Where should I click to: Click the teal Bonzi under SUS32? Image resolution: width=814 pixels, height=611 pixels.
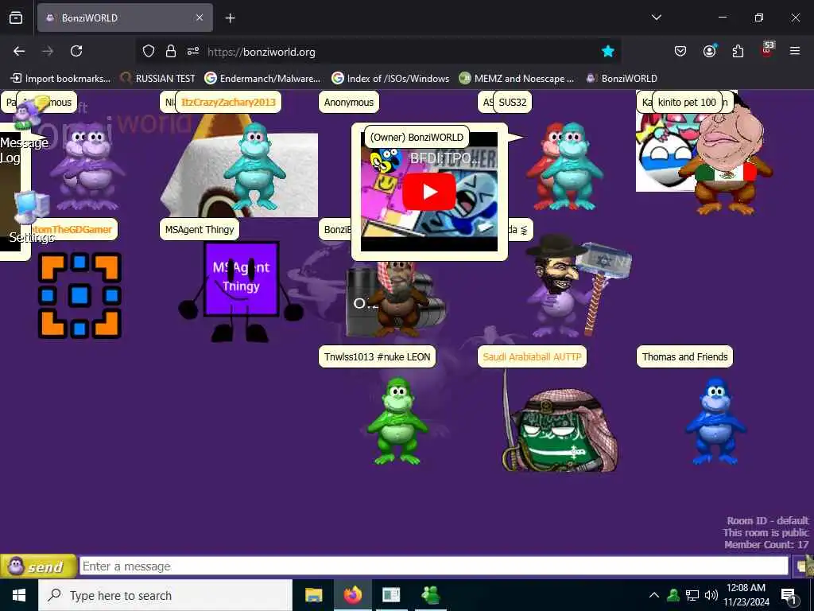(574, 165)
